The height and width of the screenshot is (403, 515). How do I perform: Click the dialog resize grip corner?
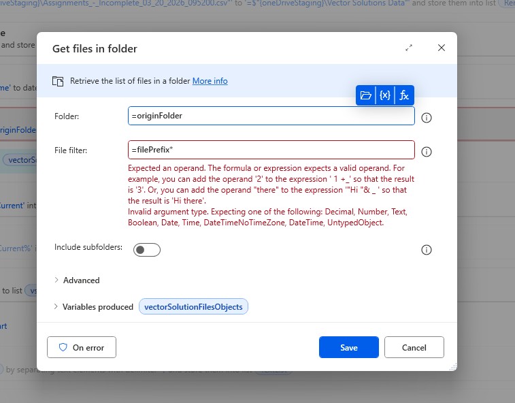(x=453, y=367)
